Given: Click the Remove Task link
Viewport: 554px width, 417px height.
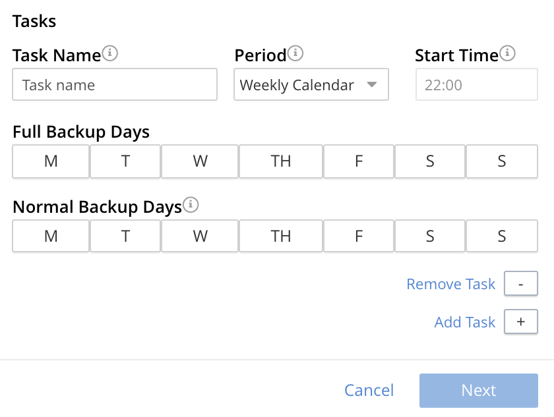Looking at the screenshot, I should click(450, 284).
